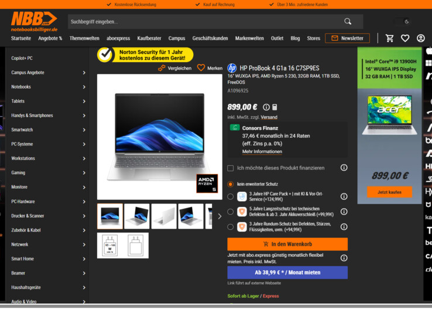432x309 pixels.
Task: Click the Express delivery text
Action: coord(270,296)
